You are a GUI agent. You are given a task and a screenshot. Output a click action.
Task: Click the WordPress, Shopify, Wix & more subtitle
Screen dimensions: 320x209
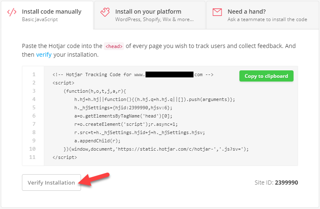(x=154, y=19)
